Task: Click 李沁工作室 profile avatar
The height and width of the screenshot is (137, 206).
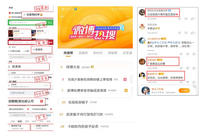Action: click(145, 90)
